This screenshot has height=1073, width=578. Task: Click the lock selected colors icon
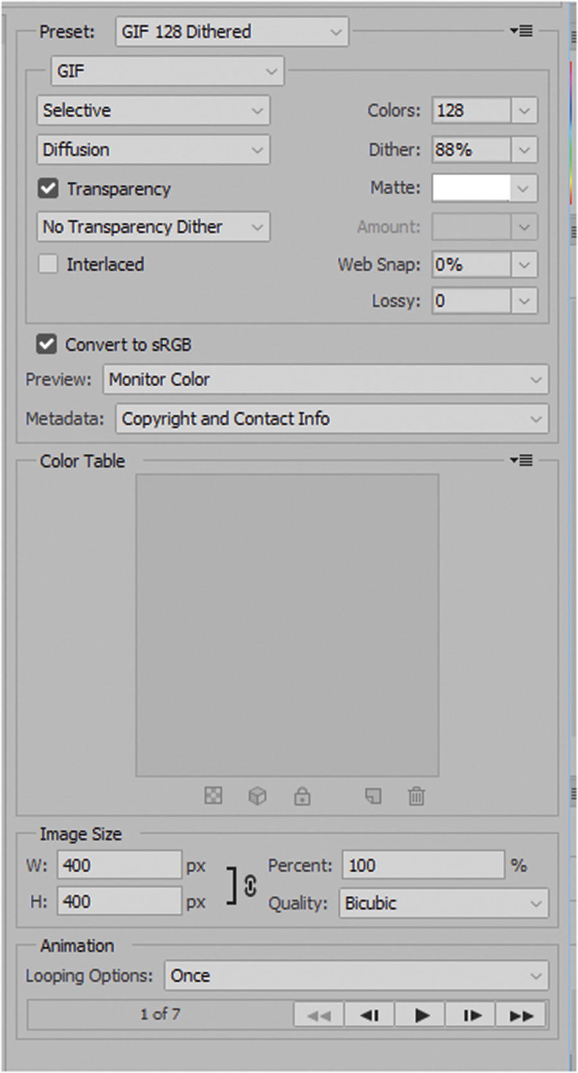302,796
